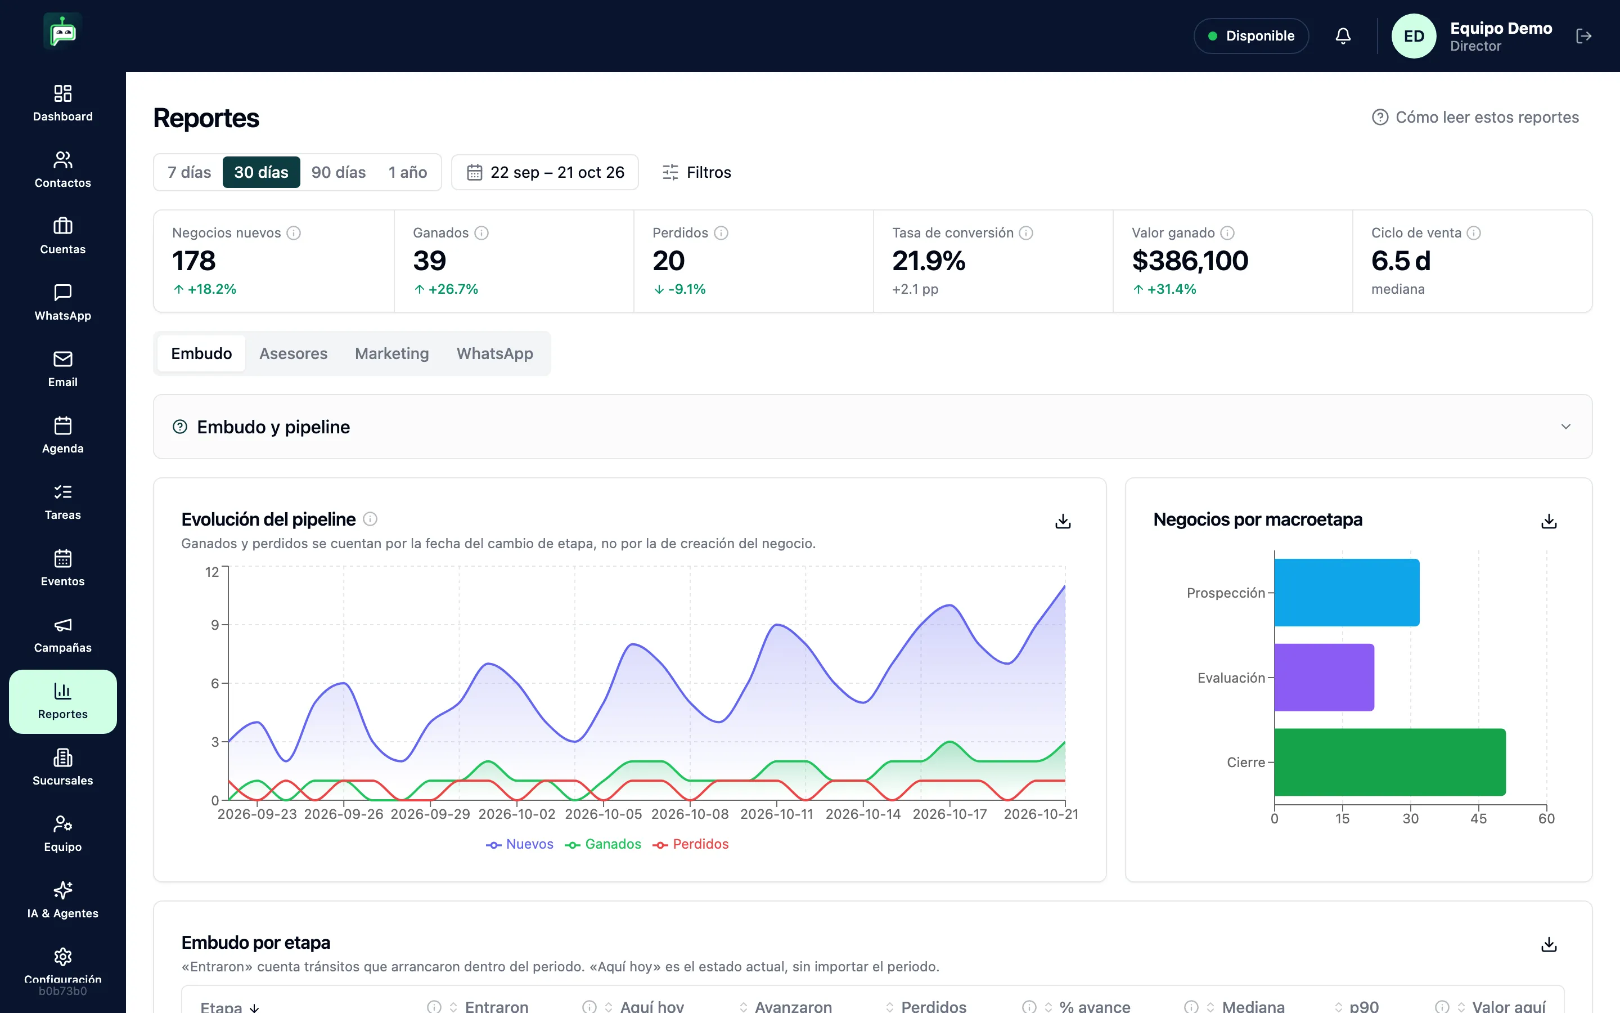Toggle Nuevos series in chart legend
This screenshot has width=1620, height=1013.
pyautogui.click(x=520, y=844)
